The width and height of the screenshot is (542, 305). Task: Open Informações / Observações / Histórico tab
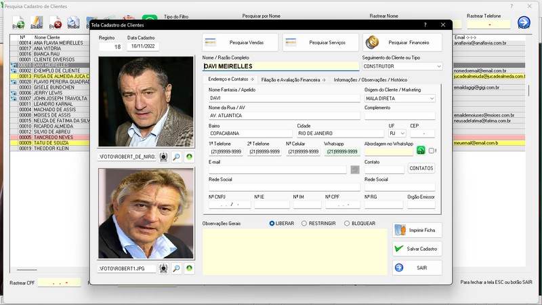click(370, 79)
